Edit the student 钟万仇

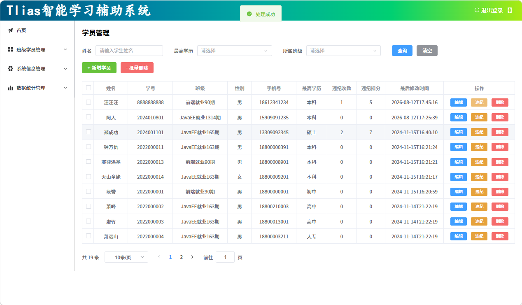coord(459,147)
